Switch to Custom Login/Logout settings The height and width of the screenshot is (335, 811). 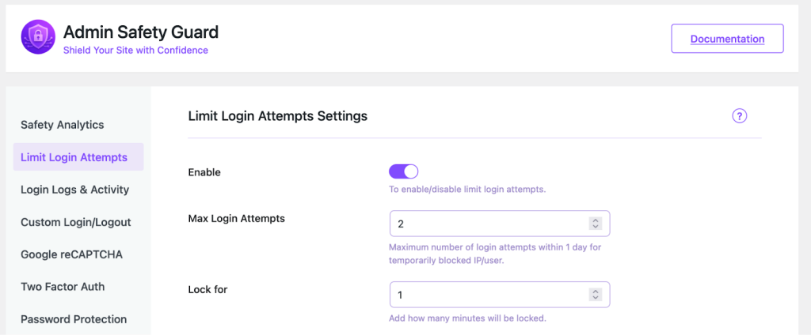(76, 222)
